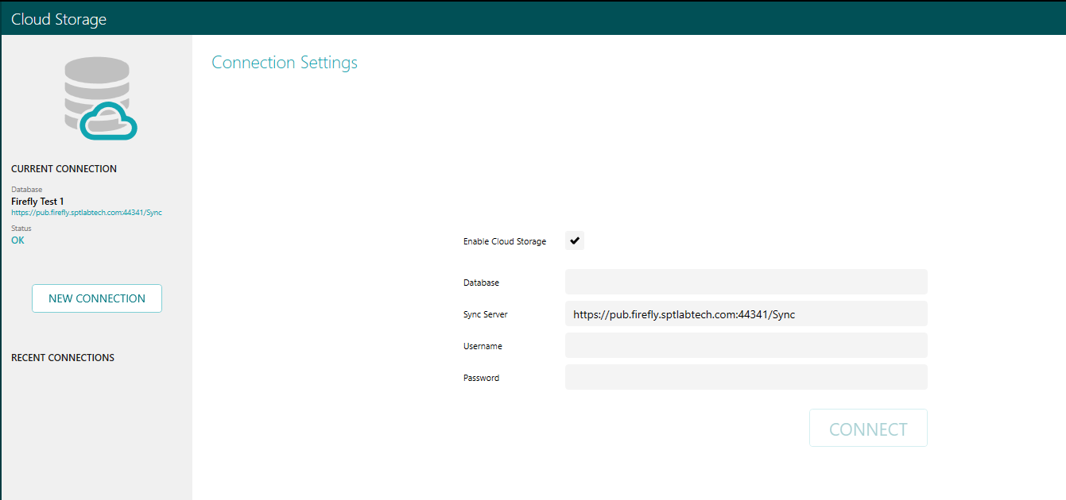Click the Password input field
The width and height of the screenshot is (1066, 500).
click(x=746, y=377)
